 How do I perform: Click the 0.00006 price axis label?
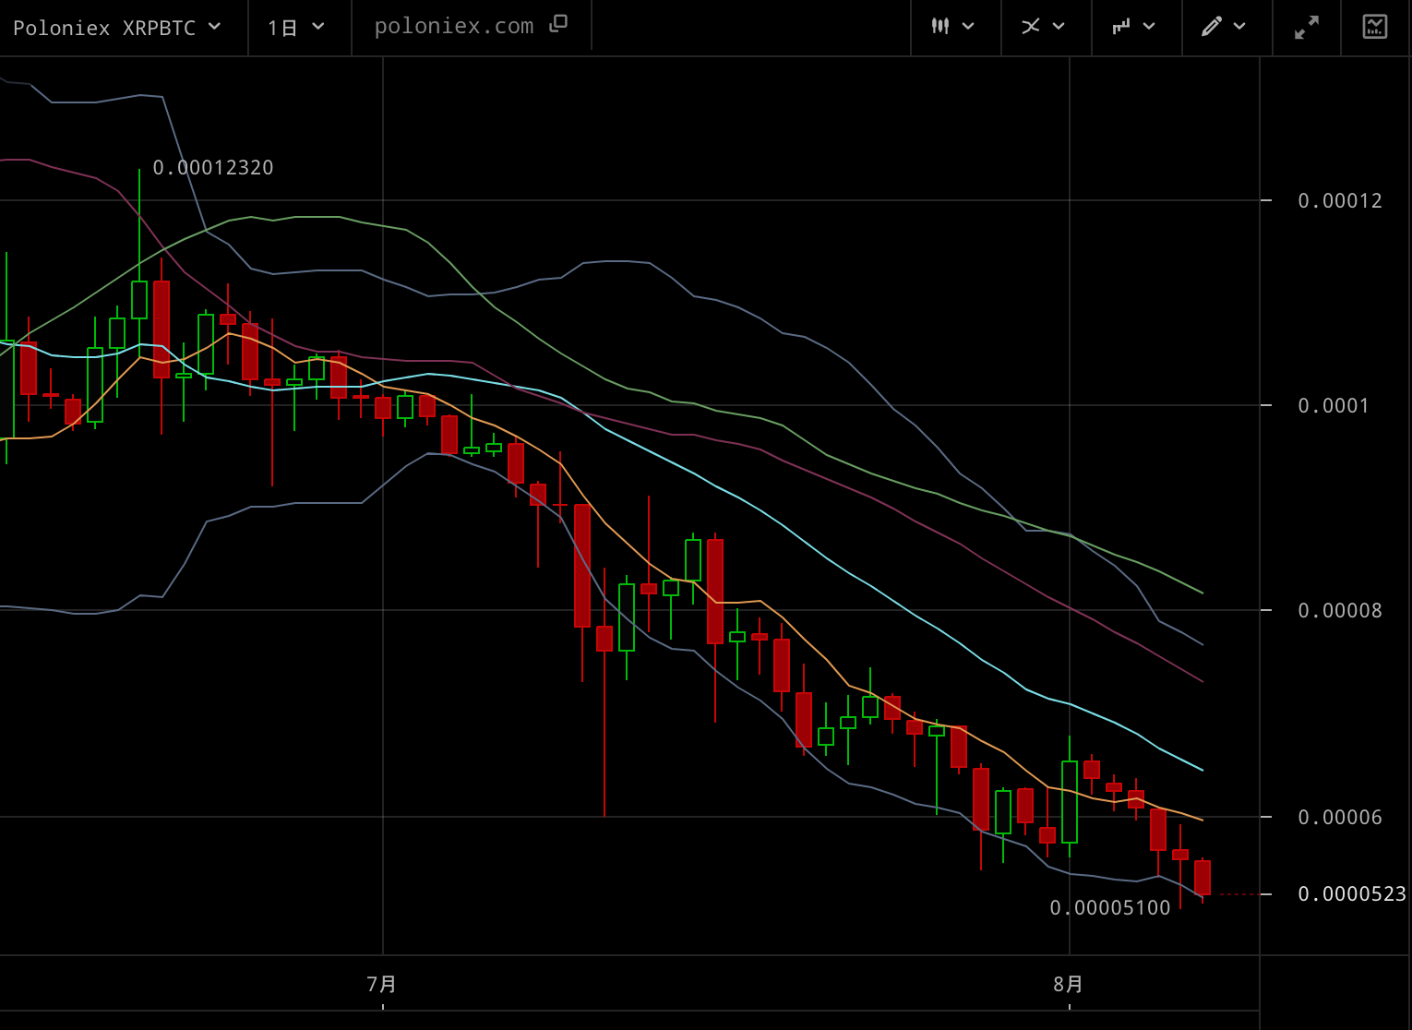point(1340,818)
